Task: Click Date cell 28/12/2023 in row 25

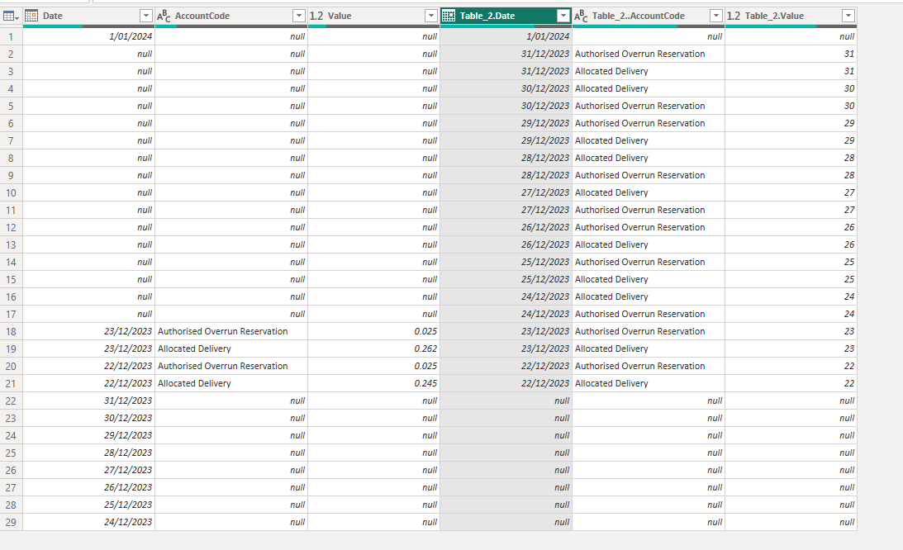Action: 88,453
